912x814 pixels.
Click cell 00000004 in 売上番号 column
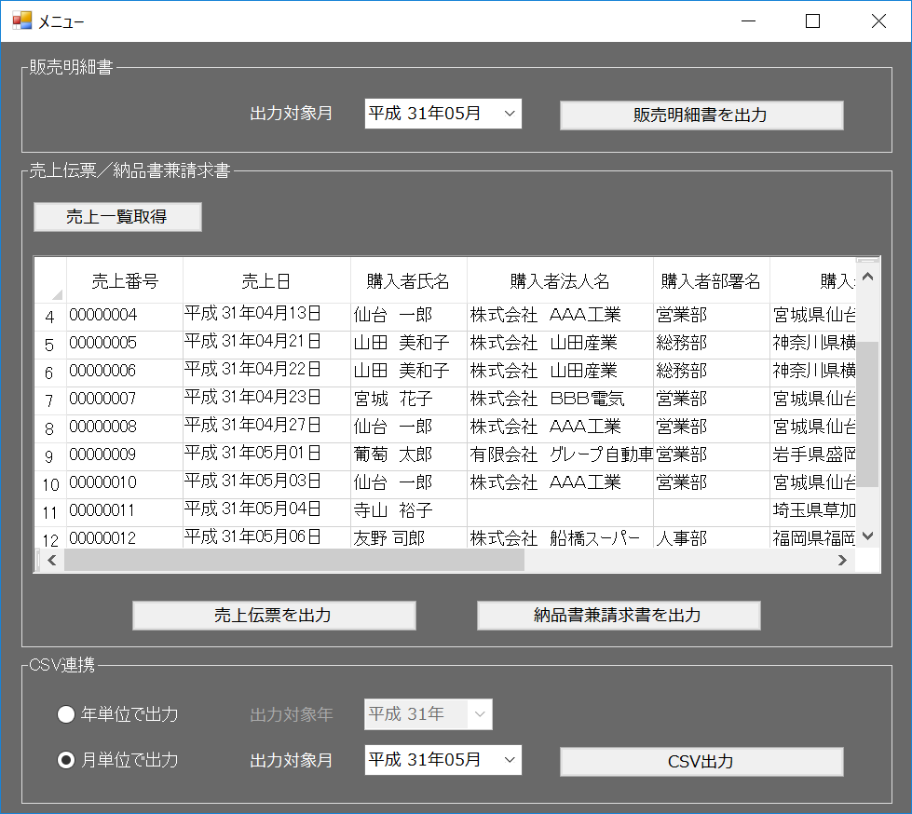pos(125,317)
